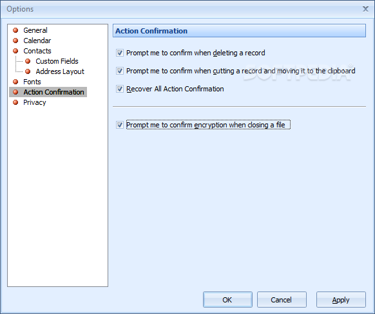Click the red bullet icon beside Privacy
375x314 pixels.
click(15, 102)
